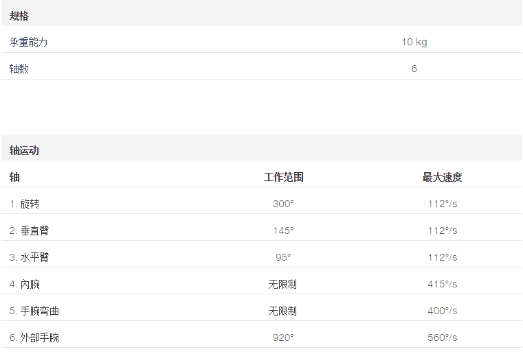Click the 轴 column header
523x356 pixels.
14,177
